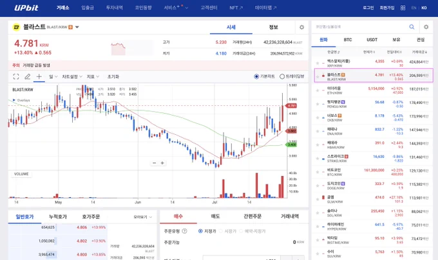Favorite star for SOL/KRW row

coord(318,213)
